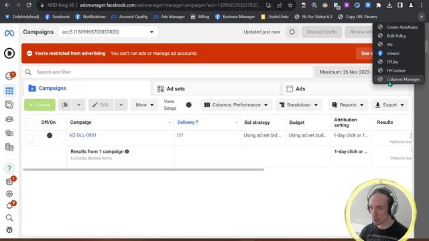429x241 pixels.
Task: Go back with browser back arrow
Action: (x=7, y=5)
